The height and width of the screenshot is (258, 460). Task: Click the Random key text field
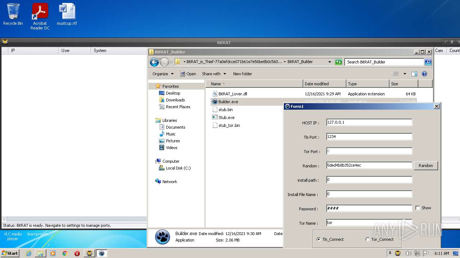(369, 165)
